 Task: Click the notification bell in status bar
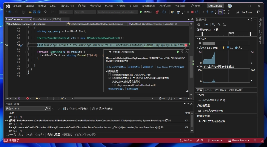pyautogui.click(x=255, y=141)
